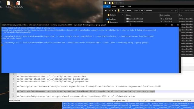Click the Forward arrow in File Explorer
This screenshot has width=194, height=109.
(109, 11)
